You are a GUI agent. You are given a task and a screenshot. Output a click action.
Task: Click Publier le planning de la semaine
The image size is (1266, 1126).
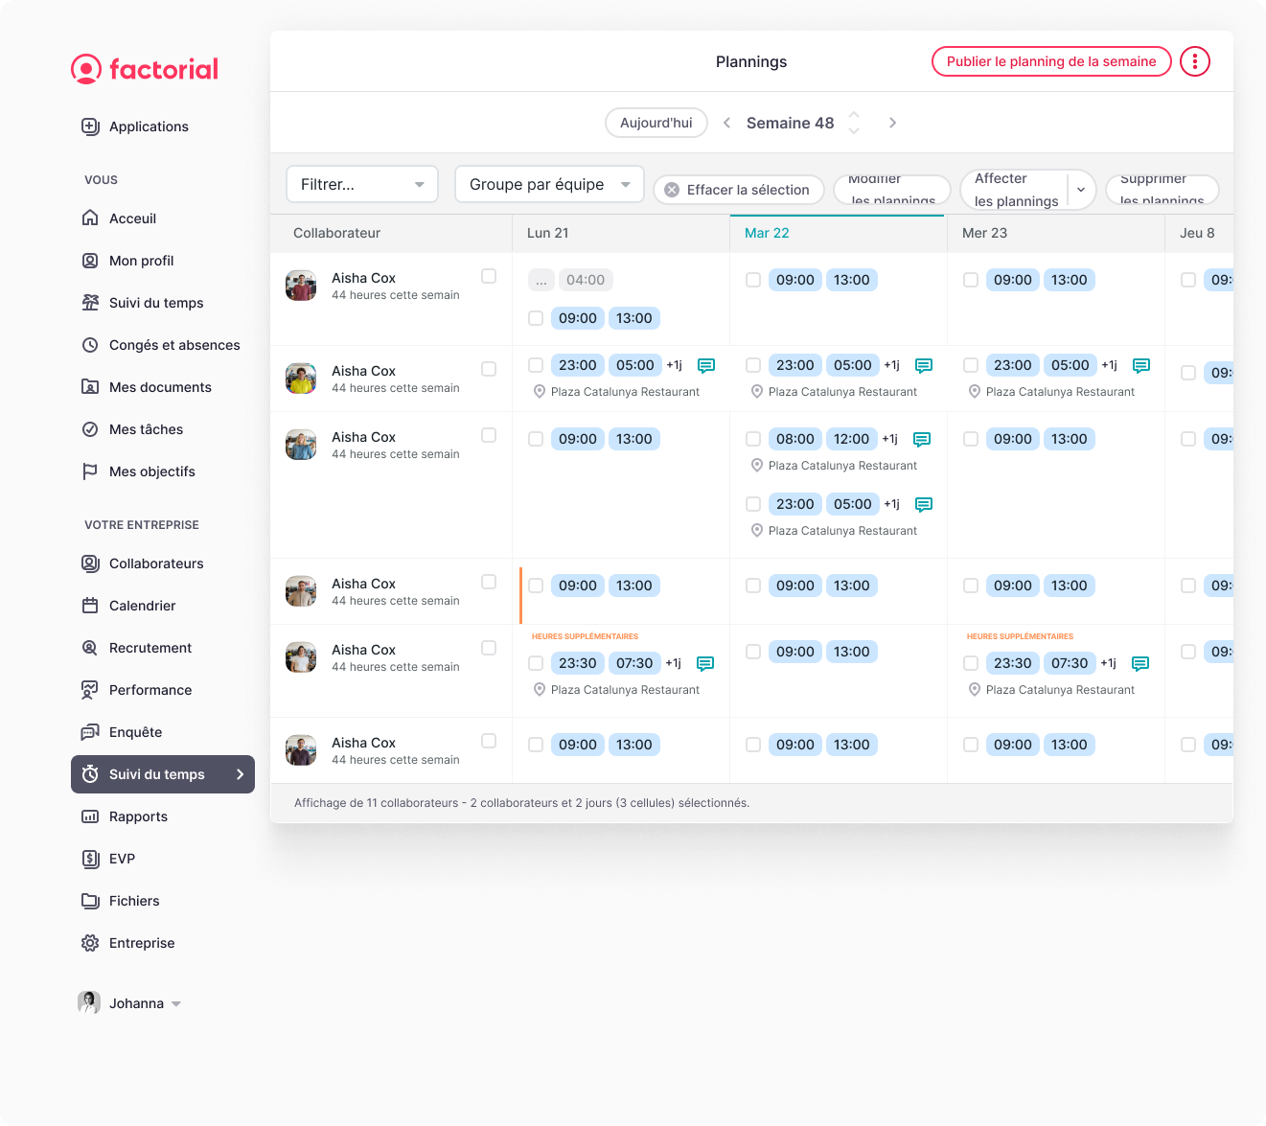(x=1051, y=61)
